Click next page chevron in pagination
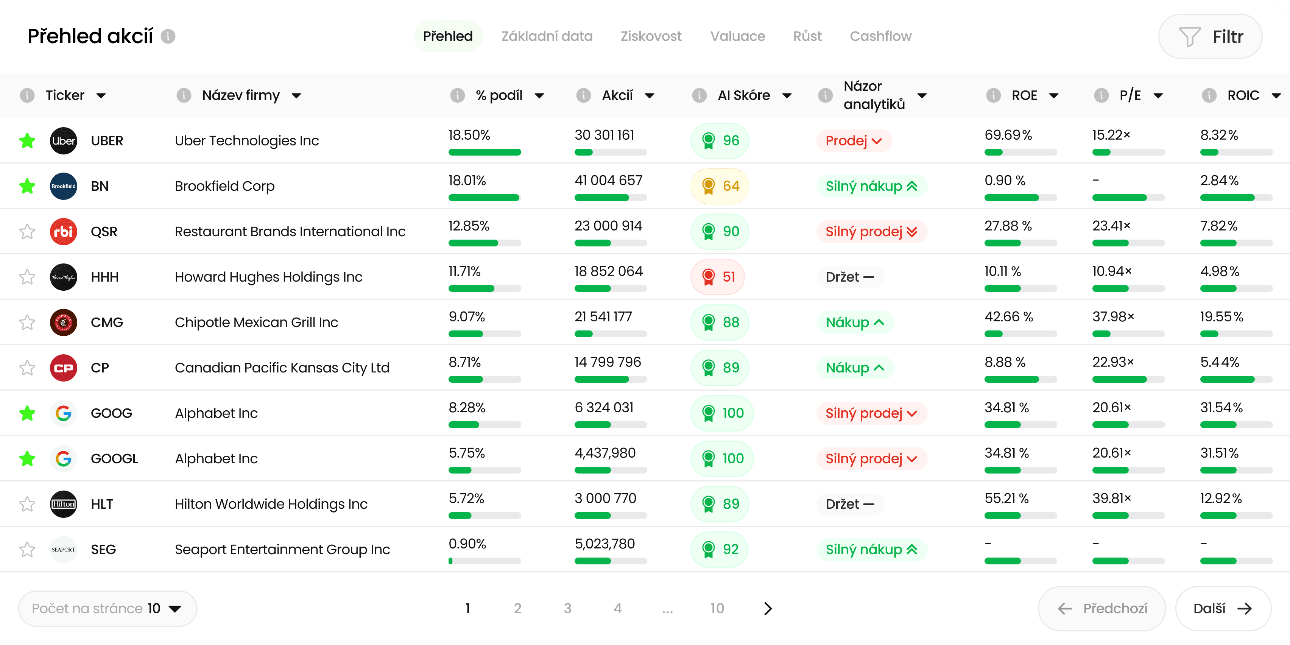 [768, 608]
